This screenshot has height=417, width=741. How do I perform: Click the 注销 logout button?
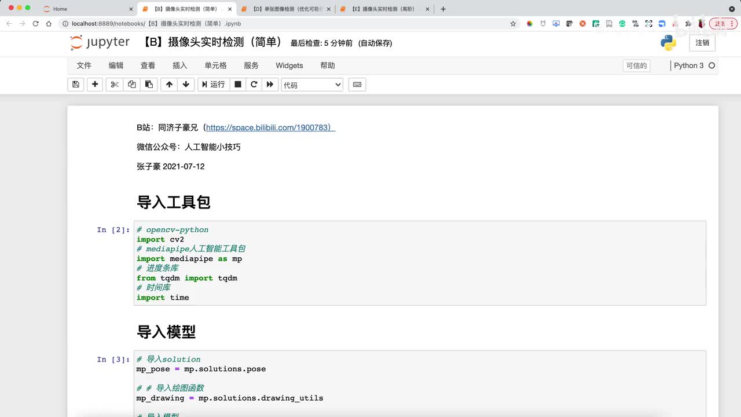point(702,43)
